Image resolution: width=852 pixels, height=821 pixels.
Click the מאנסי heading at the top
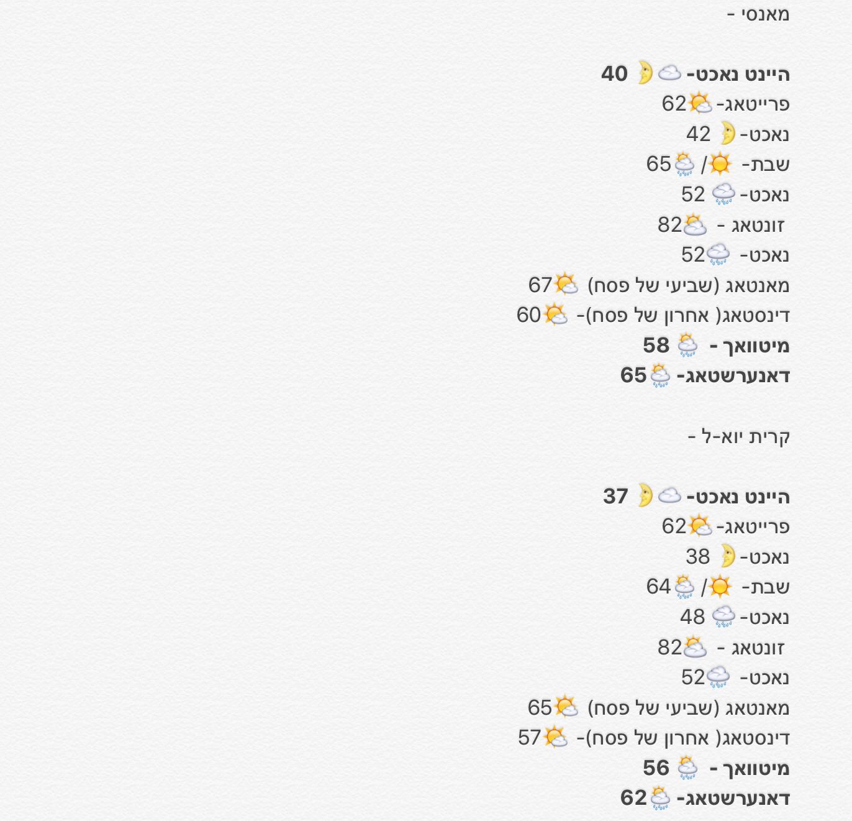pyautogui.click(x=758, y=14)
